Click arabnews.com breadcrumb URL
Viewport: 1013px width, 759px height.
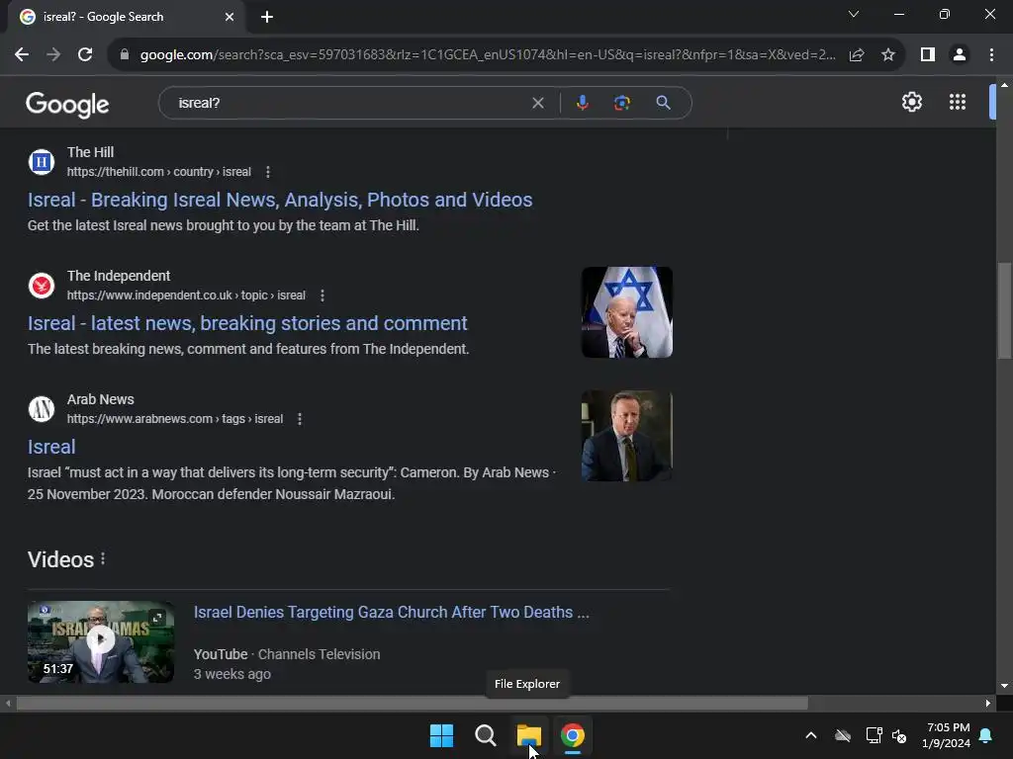coord(175,419)
